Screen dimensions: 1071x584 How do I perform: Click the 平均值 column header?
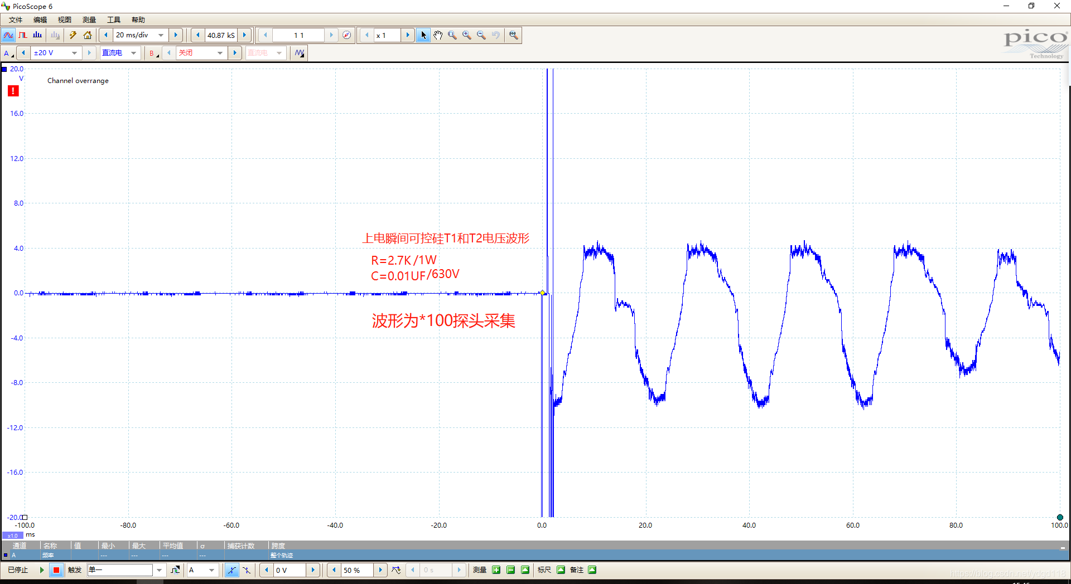[173, 546]
